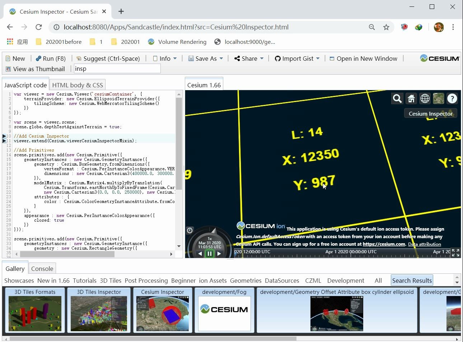Open the 202001before bookmark folder
Image resolution: width=463 pixels, height=342 pixels.
pyautogui.click(x=59, y=42)
